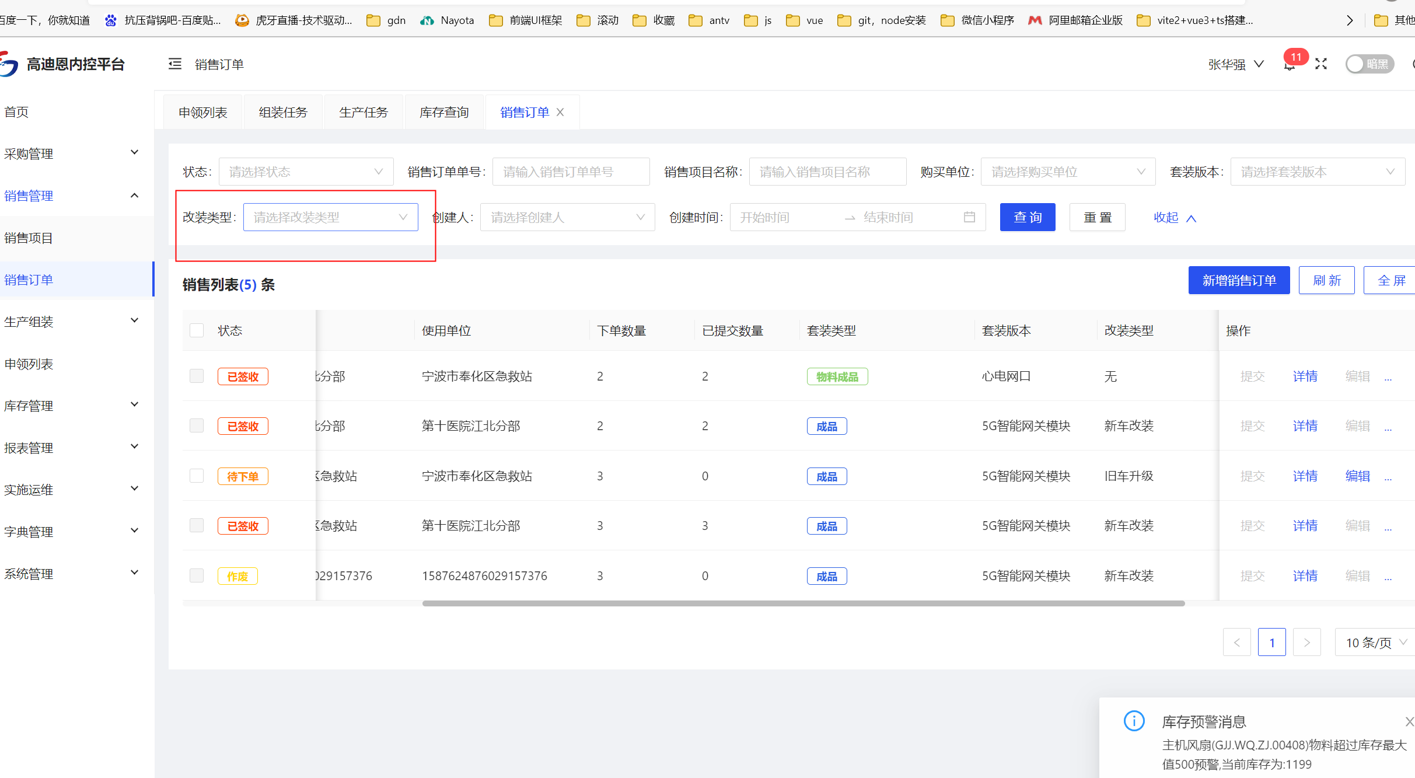The image size is (1415, 778).
Task: Switch to the 生产任务 tab
Action: pos(364,112)
